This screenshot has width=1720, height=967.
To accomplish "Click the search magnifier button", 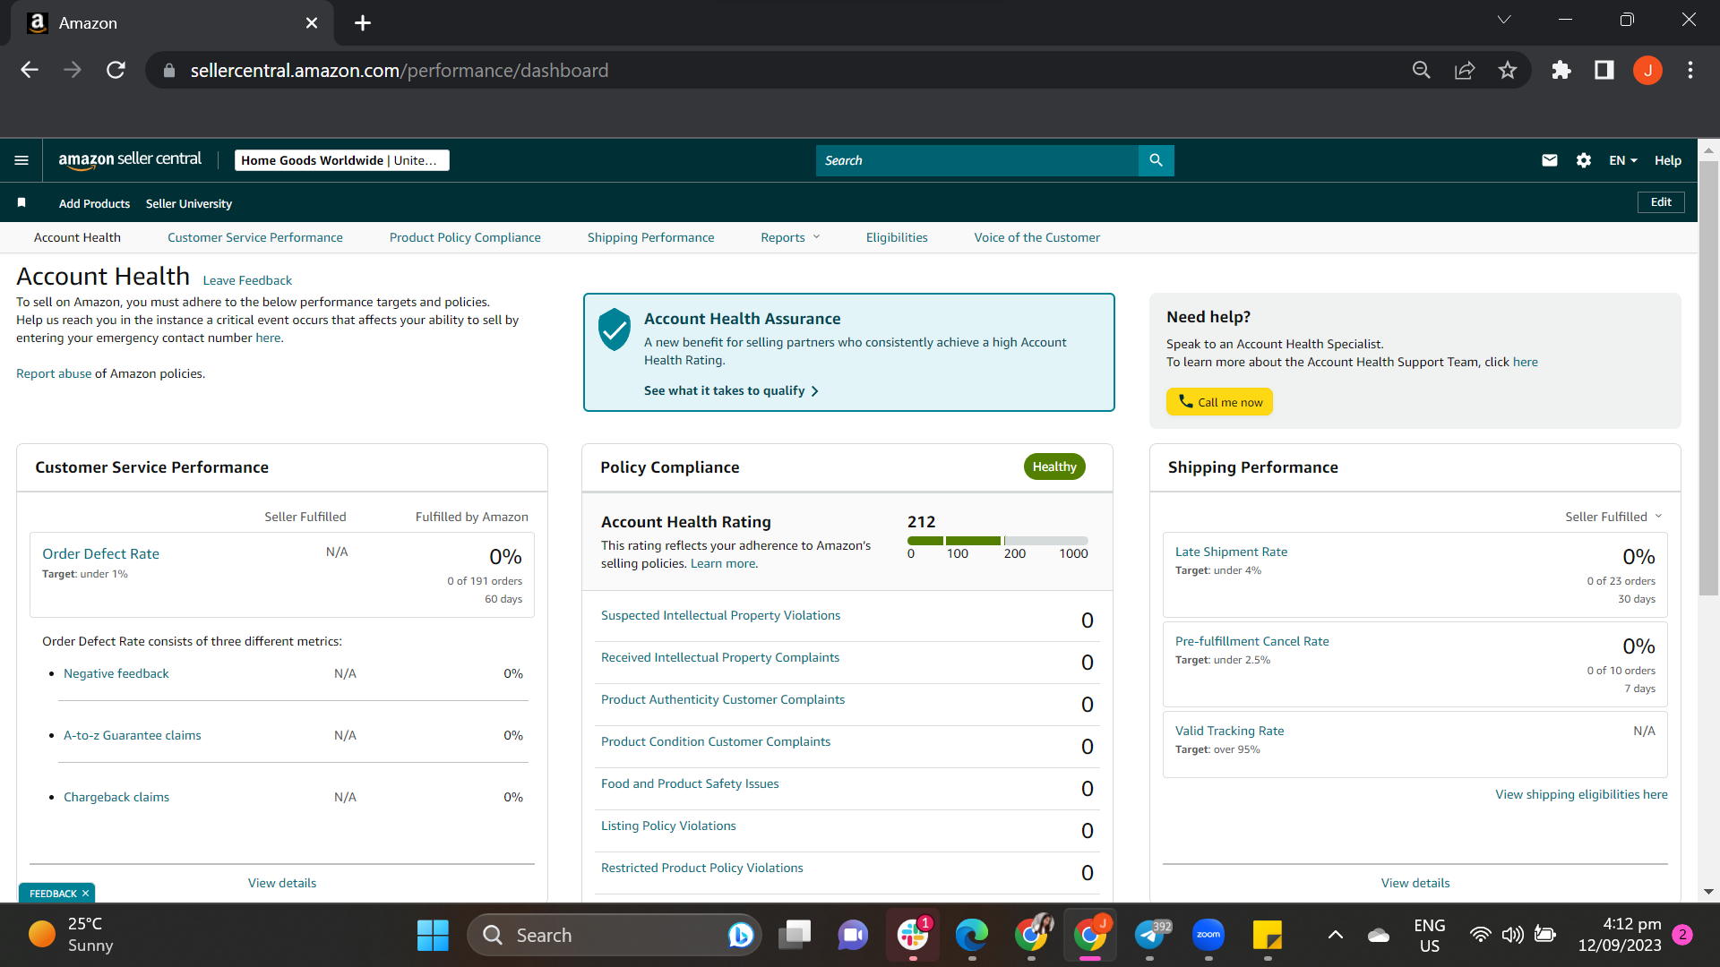I will click(1156, 160).
